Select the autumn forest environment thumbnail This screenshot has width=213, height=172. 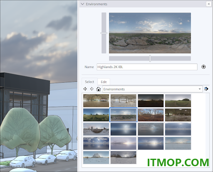(x=151, y=115)
